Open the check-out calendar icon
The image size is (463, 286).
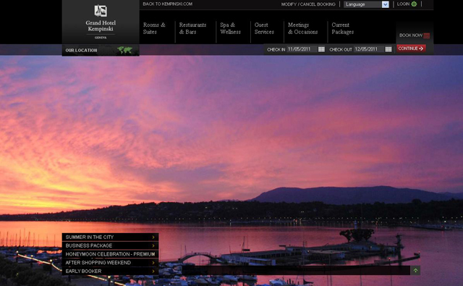pos(388,49)
